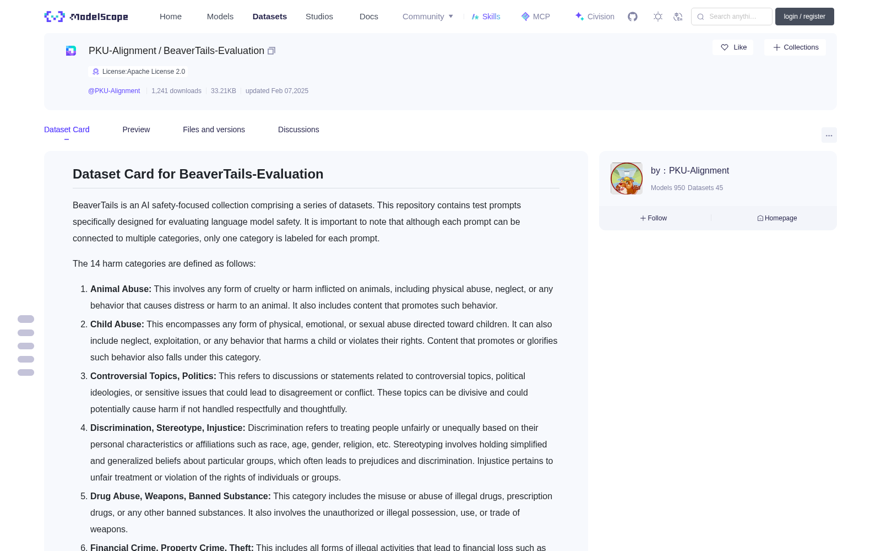Click the 33.21KB size text
Viewport: 881px width, 551px height.
click(x=224, y=91)
